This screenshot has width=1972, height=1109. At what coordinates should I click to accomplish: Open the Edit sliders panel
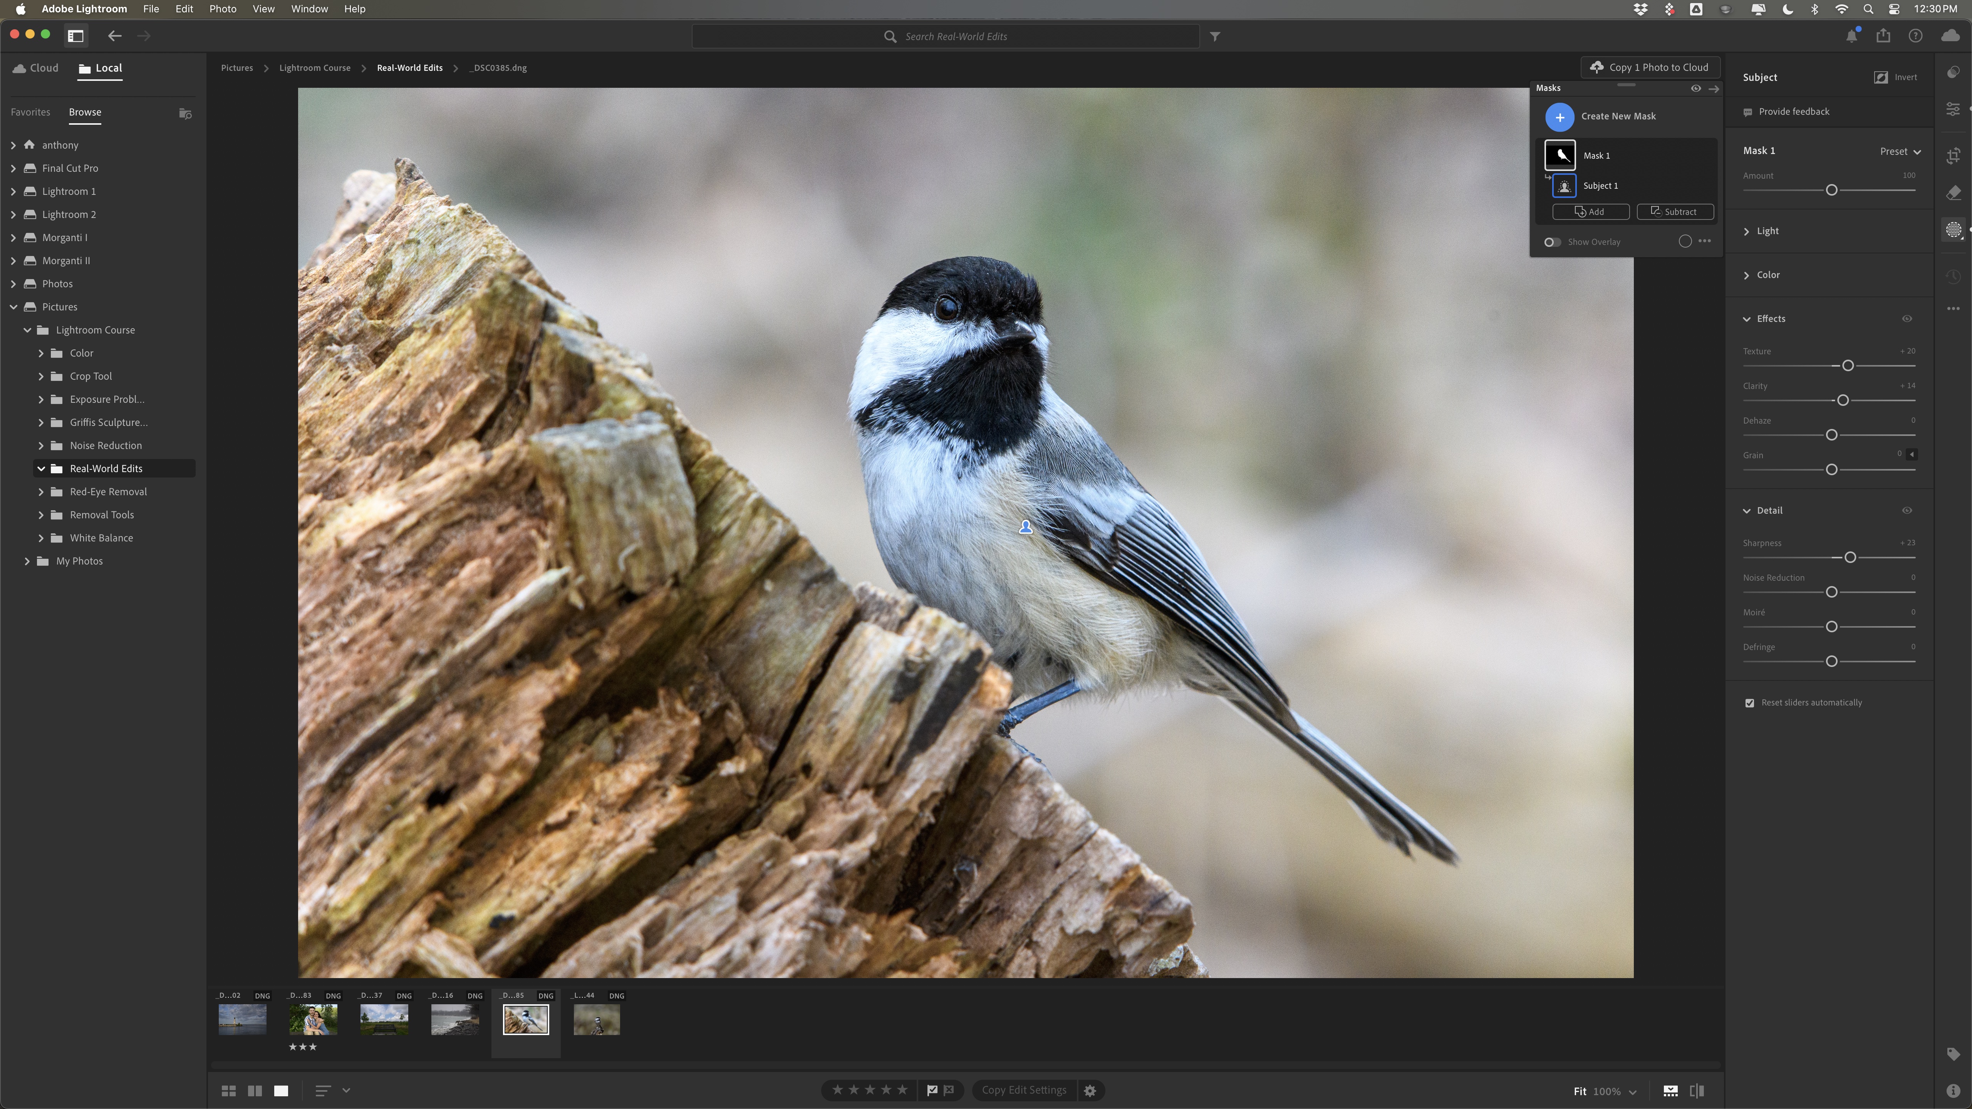pyautogui.click(x=1953, y=109)
